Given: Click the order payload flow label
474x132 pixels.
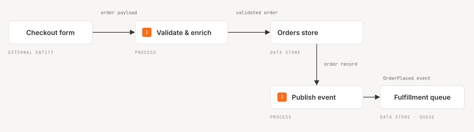Looking at the screenshot, I should (x=119, y=12).
